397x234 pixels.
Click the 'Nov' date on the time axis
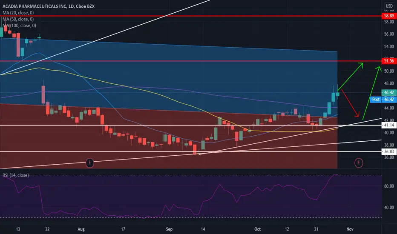(x=350, y=229)
